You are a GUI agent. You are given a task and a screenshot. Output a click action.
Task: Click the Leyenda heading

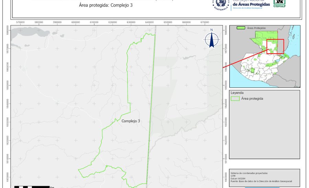tap(237, 93)
